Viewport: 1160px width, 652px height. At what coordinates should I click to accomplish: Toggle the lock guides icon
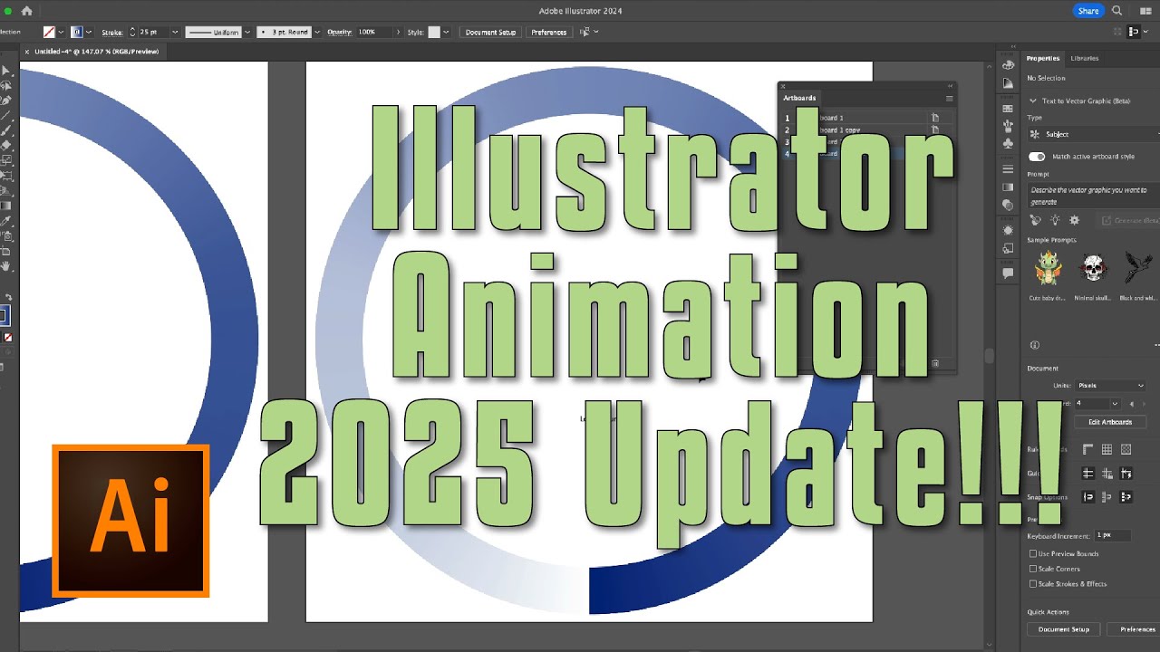click(1107, 473)
